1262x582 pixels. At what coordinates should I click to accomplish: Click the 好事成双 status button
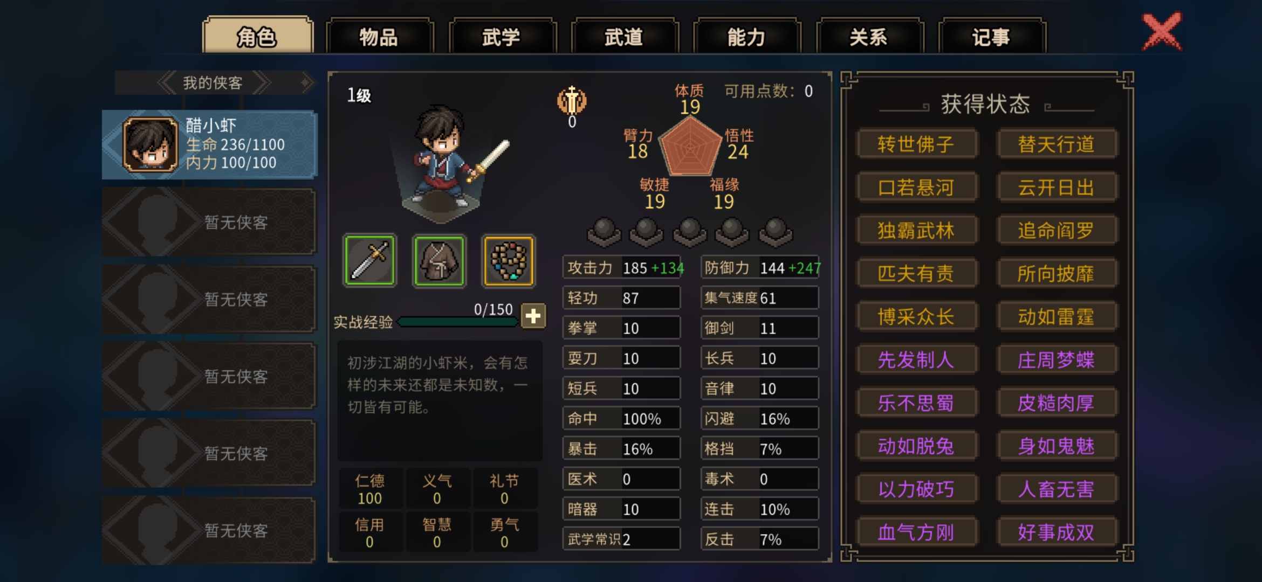[x=1057, y=532]
